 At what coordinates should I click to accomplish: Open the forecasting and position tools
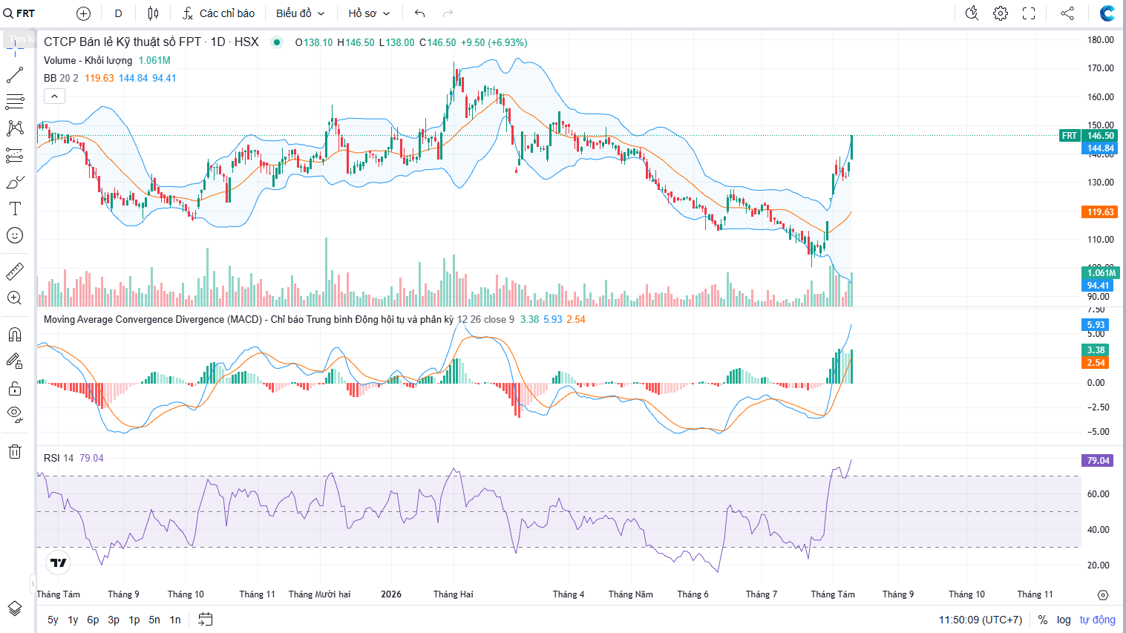[x=15, y=155]
